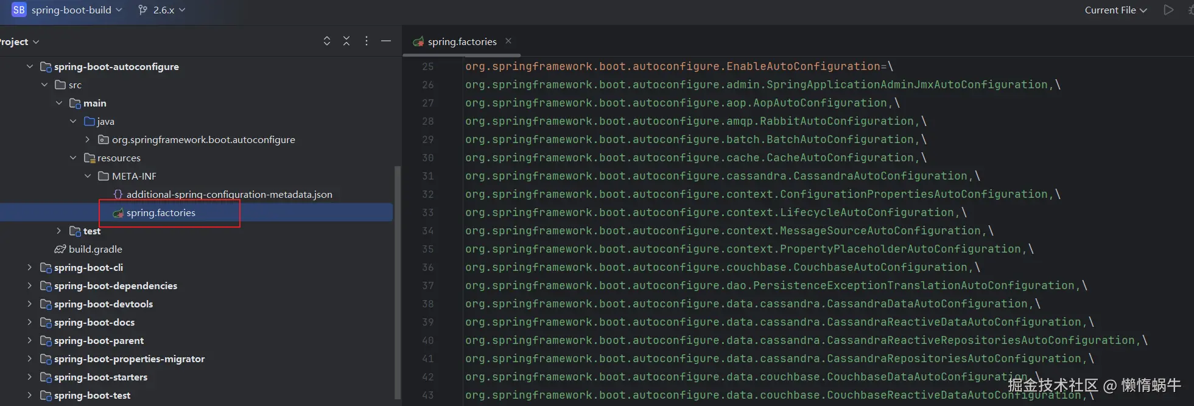Select spring-boot-autoconfigure module node
This screenshot has height=406, width=1194.
116,66
